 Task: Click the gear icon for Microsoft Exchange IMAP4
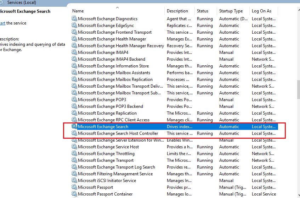click(74, 52)
